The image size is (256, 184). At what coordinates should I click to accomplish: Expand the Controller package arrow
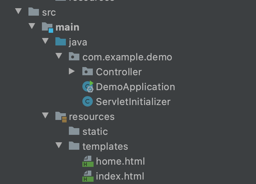(x=72, y=71)
